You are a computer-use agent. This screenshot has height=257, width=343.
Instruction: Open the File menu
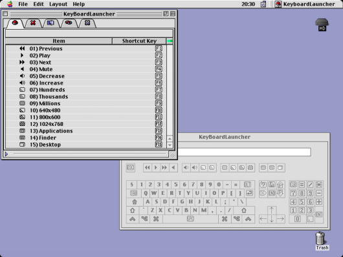pos(23,4)
